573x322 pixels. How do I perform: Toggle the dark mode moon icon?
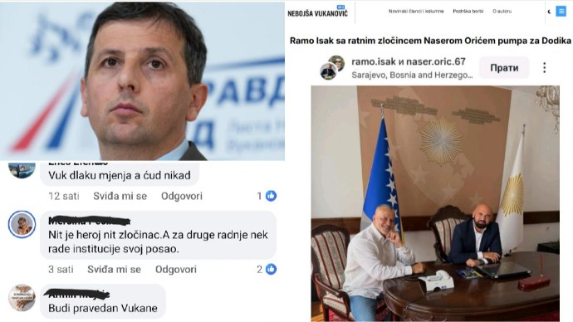549,12
